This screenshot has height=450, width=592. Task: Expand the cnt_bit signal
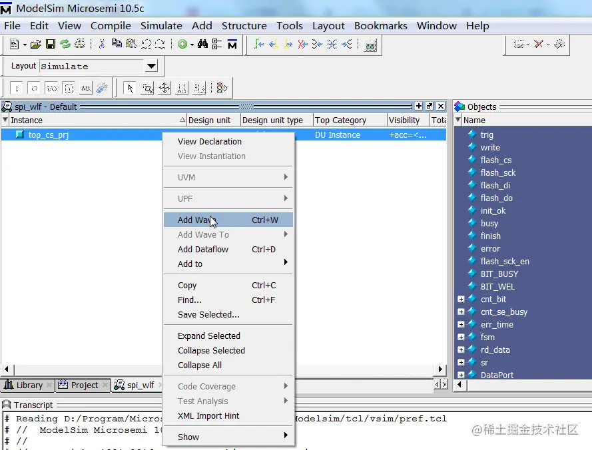[x=461, y=299]
